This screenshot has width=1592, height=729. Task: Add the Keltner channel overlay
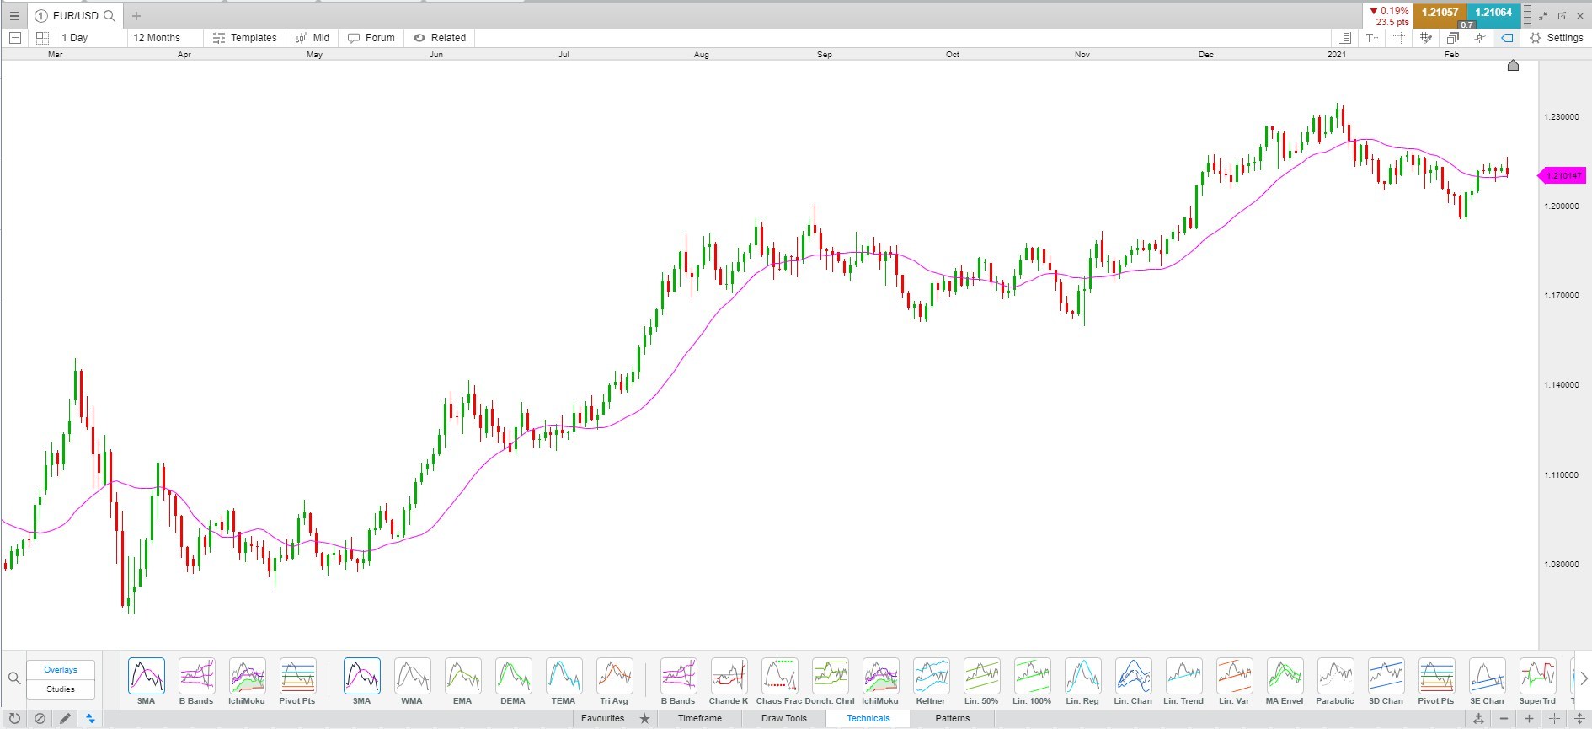tap(931, 681)
